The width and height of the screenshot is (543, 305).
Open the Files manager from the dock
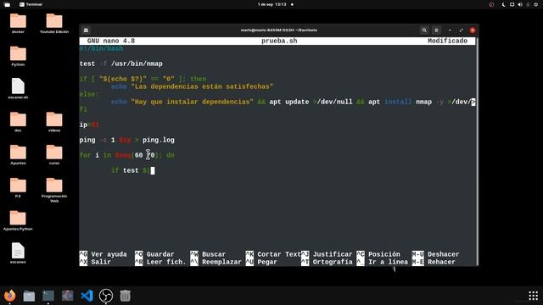29,296
